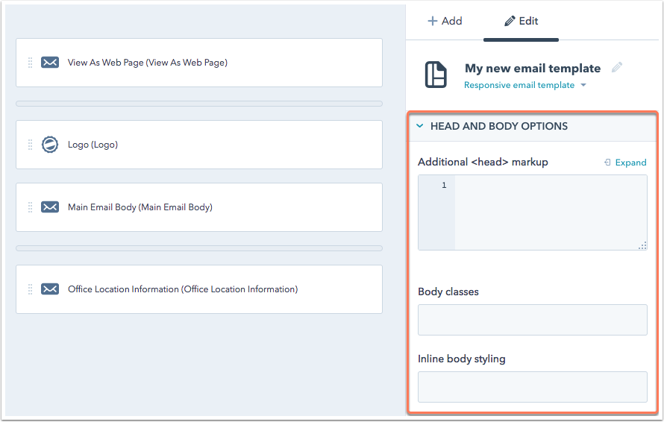Select the Logo (Logo) module
This screenshot has width=664, height=422.
pyautogui.click(x=199, y=145)
